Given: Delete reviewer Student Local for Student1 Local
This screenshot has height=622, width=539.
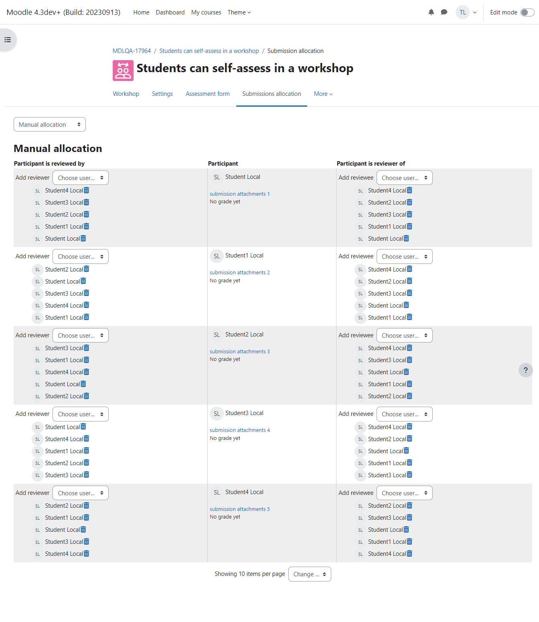Looking at the screenshot, I should [83, 281].
